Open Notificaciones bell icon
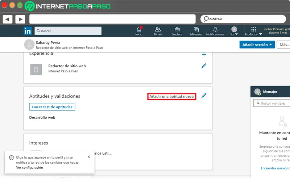 click(215, 31)
